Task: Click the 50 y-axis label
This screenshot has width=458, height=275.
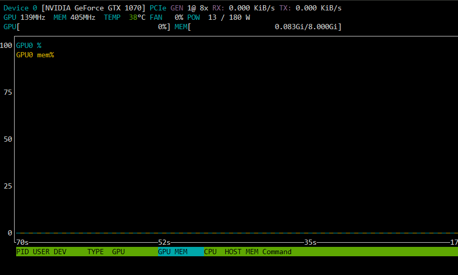Action: (x=8, y=140)
